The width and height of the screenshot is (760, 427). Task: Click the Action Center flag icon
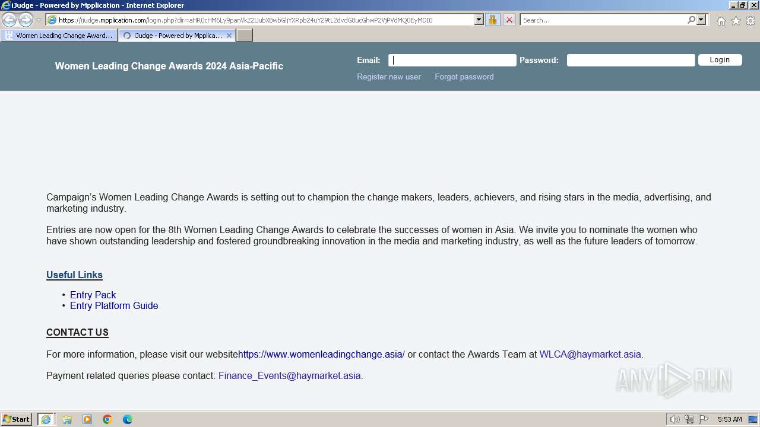(x=704, y=419)
